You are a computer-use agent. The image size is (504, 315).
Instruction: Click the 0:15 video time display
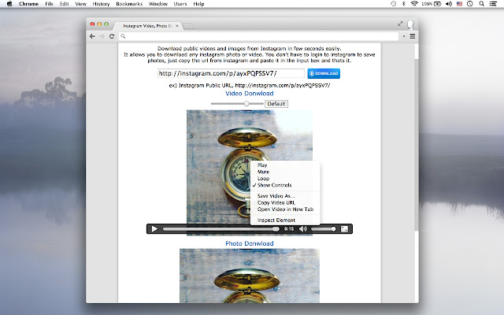pyautogui.click(x=289, y=229)
